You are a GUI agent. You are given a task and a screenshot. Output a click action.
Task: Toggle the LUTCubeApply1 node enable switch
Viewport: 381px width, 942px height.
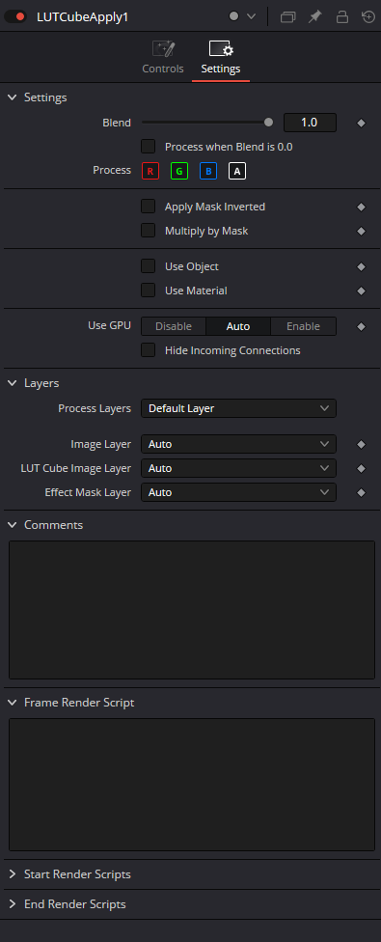15,16
